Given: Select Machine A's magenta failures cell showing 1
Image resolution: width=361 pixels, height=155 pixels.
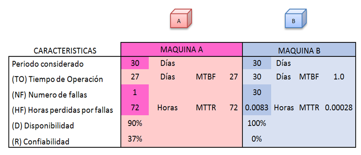Looking at the screenshot, I should (x=135, y=92).
